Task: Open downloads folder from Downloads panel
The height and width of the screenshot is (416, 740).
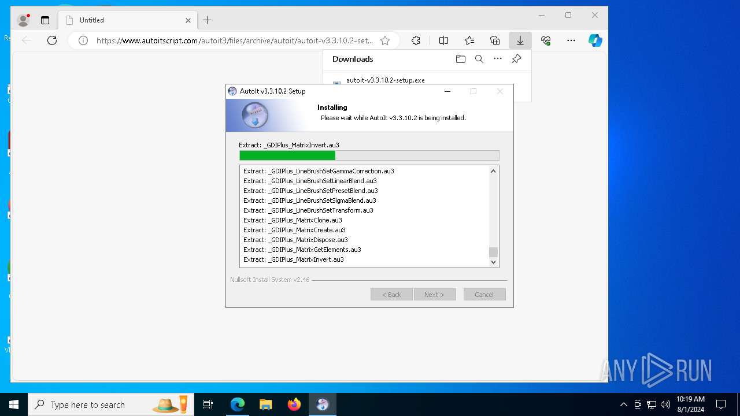Action: tap(461, 59)
